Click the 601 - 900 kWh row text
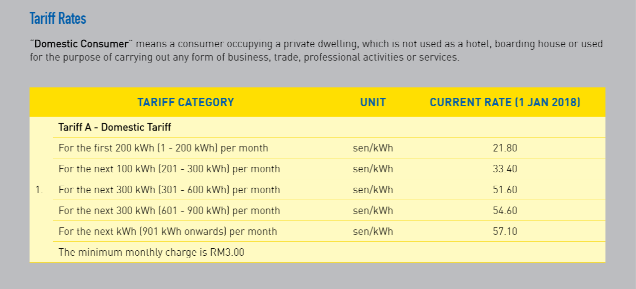 tap(169, 211)
